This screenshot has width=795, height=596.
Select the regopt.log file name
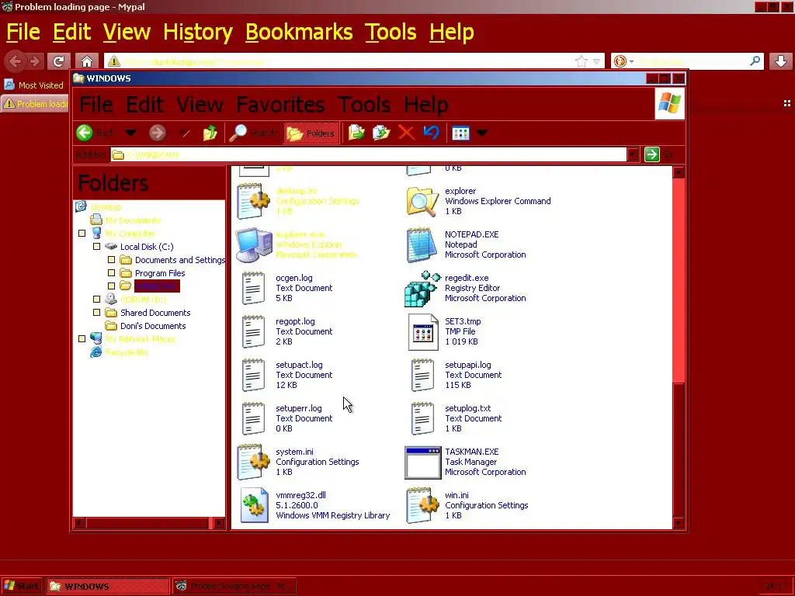(x=295, y=321)
